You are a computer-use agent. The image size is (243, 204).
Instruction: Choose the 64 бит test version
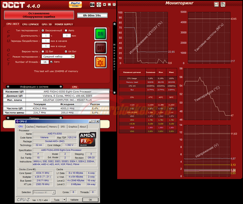click(66, 51)
